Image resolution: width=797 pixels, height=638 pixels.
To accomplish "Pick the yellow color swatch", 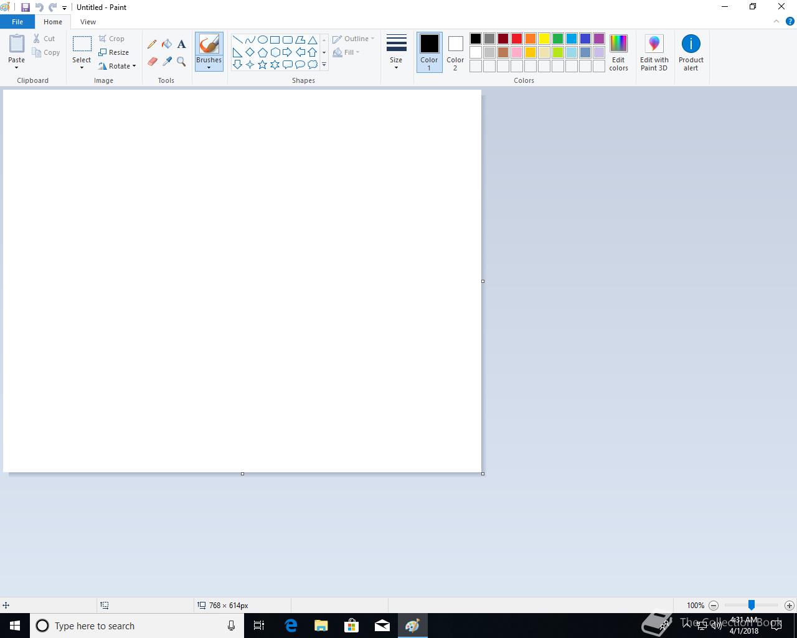I will [x=544, y=39].
